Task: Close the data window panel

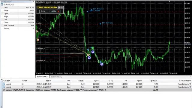Action: 34,2
